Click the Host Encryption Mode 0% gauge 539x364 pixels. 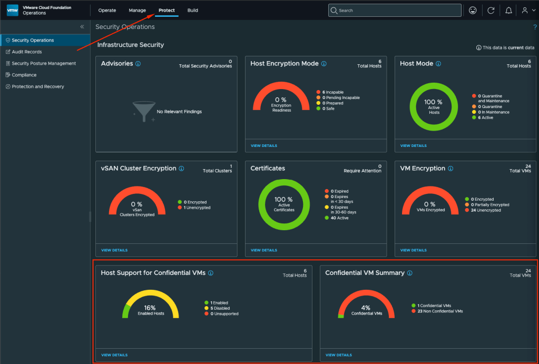point(281,96)
